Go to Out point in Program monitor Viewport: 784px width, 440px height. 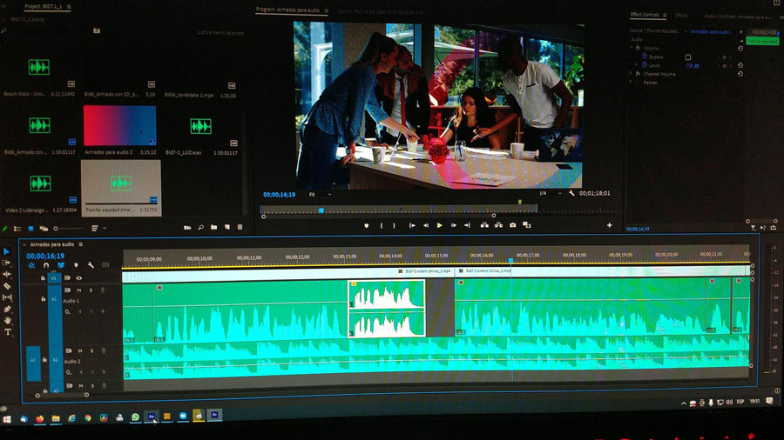click(467, 225)
